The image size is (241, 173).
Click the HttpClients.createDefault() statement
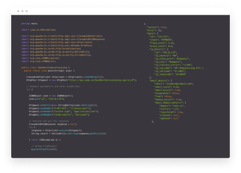click(x=65, y=77)
